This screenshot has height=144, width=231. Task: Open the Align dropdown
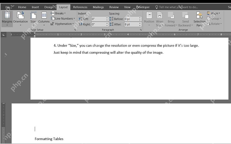[x=213, y=13]
